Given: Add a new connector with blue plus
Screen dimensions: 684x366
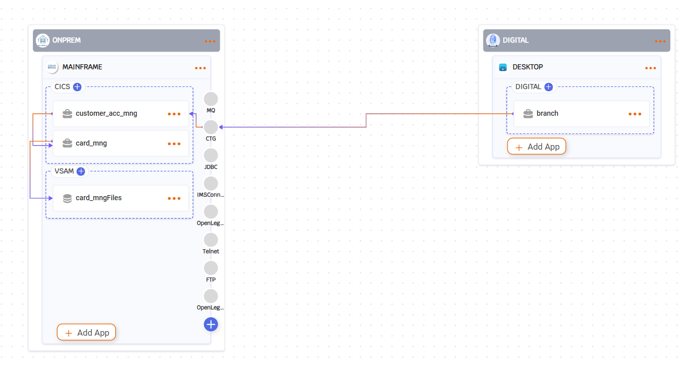Looking at the screenshot, I should 211,325.
